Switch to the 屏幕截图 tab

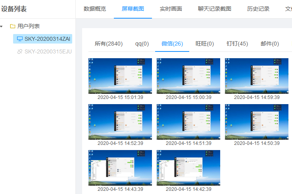coord(133,9)
